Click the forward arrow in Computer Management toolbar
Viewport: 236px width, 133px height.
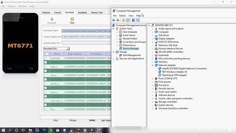[x=118, y=20]
